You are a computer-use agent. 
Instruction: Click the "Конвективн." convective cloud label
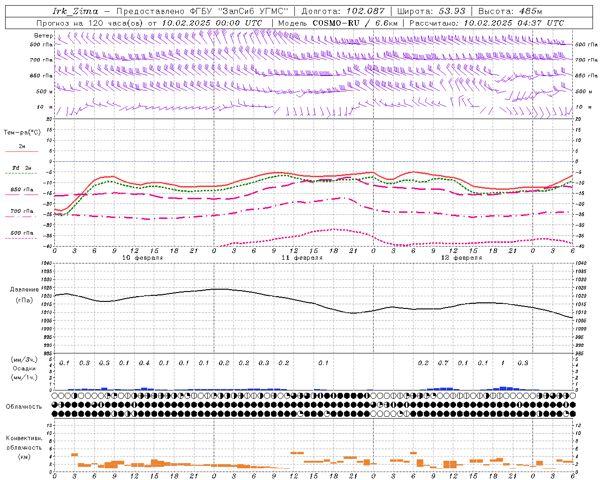point(24,438)
